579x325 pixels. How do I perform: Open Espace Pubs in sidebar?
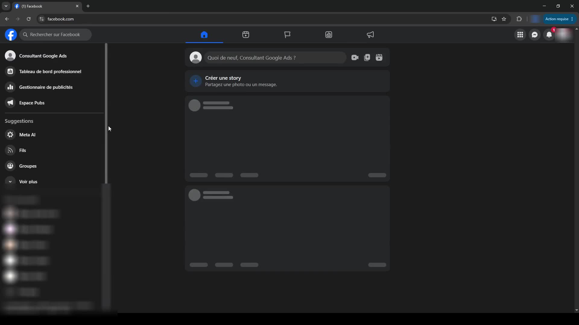(53, 103)
